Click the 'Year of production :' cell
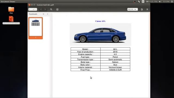This screenshot has width=174, height=98. pyautogui.click(x=86, y=51)
